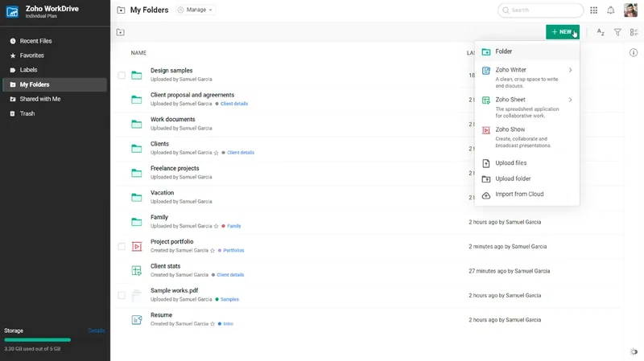Select My Folders in sidebar

pyautogui.click(x=55, y=84)
